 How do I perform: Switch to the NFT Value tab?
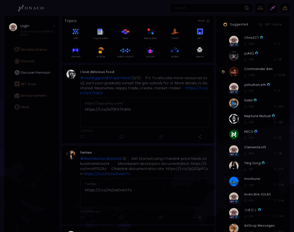(x=270, y=24)
